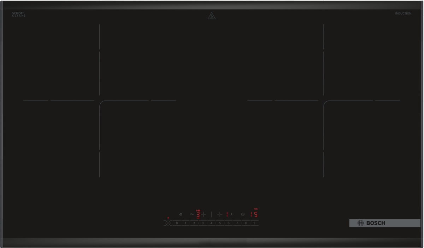Choose heat level 2 on the slider
The height and width of the screenshot is (248, 424).
click(x=194, y=223)
